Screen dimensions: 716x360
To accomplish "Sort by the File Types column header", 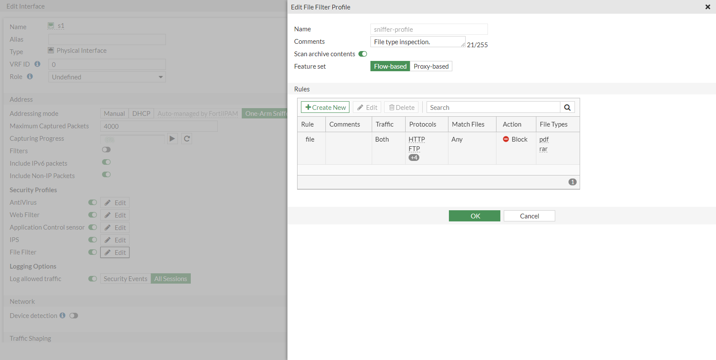I will point(558,124).
